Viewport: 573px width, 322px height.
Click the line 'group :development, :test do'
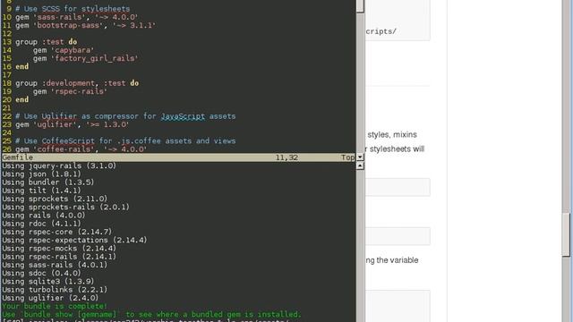click(77, 83)
